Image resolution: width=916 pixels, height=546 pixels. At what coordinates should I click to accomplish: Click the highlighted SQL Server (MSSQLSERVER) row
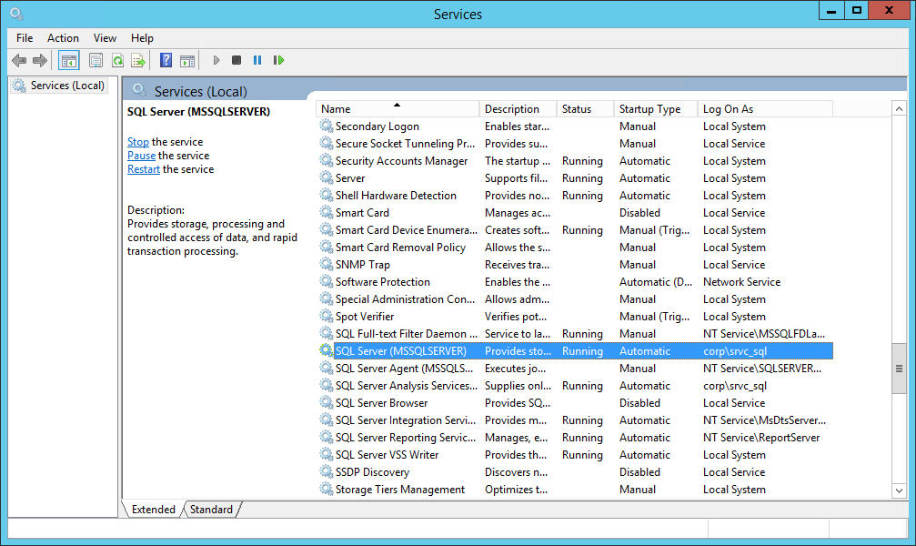pyautogui.click(x=576, y=350)
